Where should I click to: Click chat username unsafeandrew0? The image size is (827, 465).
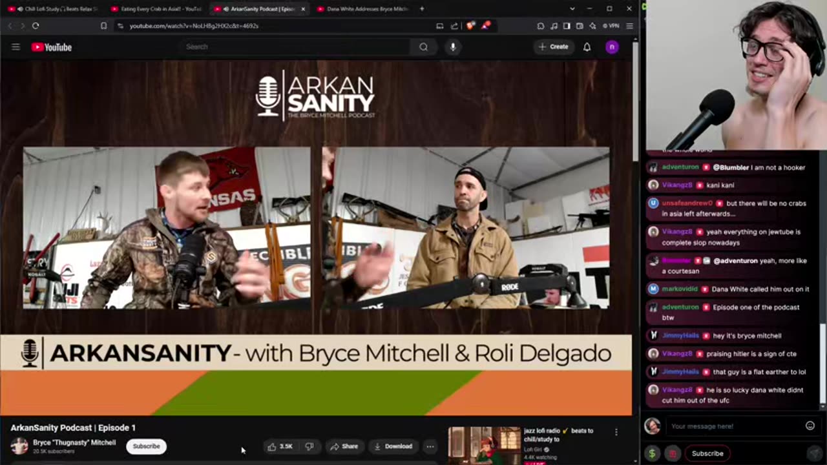(x=687, y=203)
